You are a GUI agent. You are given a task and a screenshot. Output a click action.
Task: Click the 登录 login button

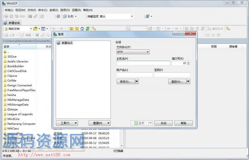(x=139, y=123)
